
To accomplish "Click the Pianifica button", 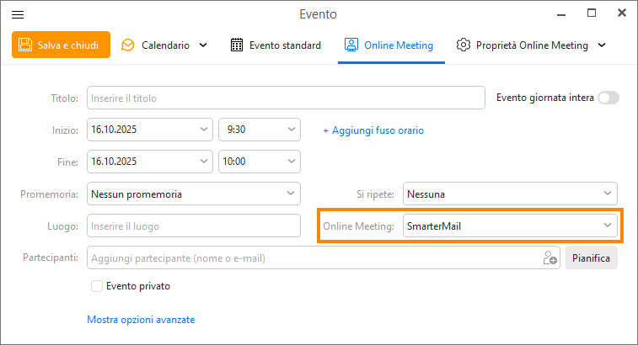I will click(591, 257).
